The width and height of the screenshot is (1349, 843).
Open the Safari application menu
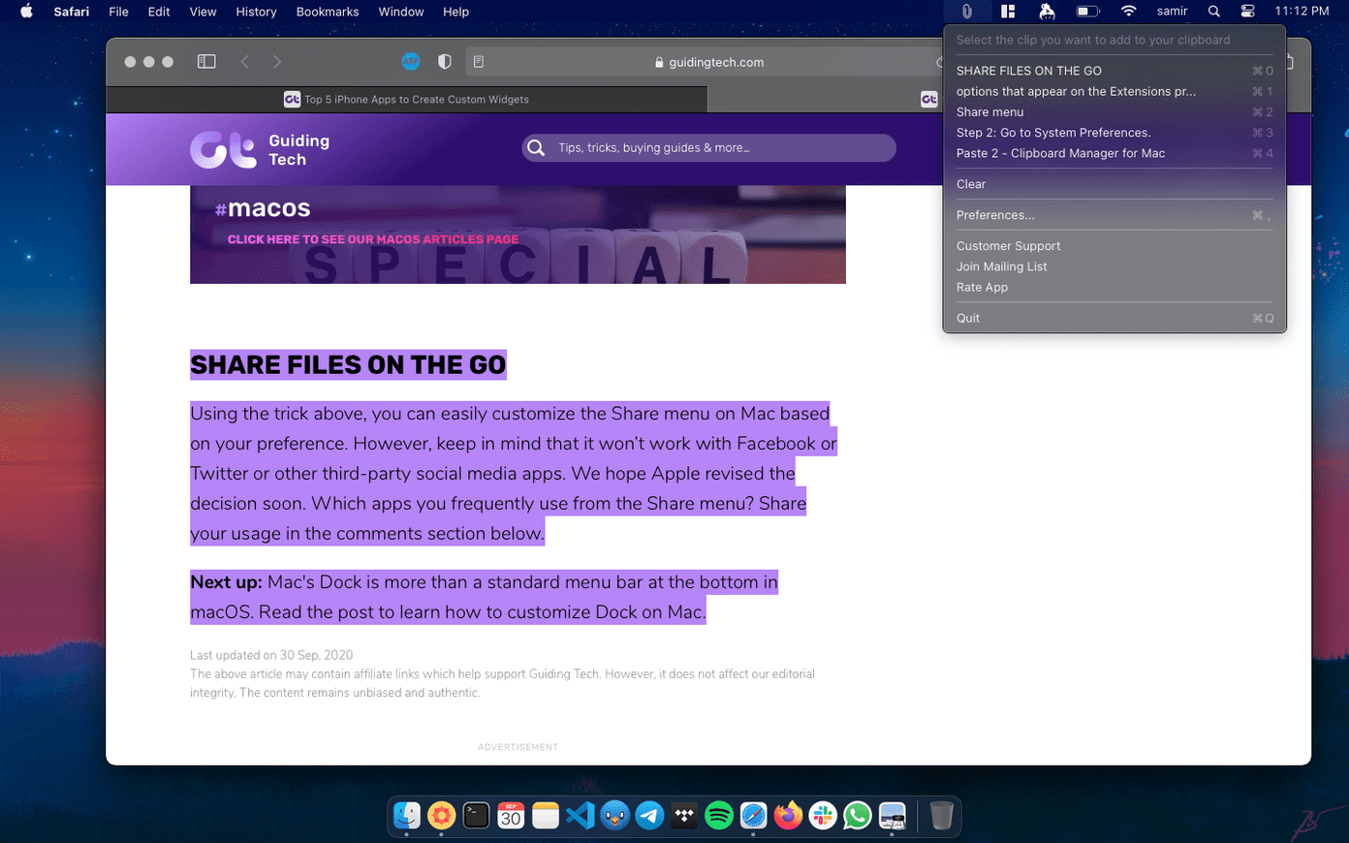[x=72, y=12]
